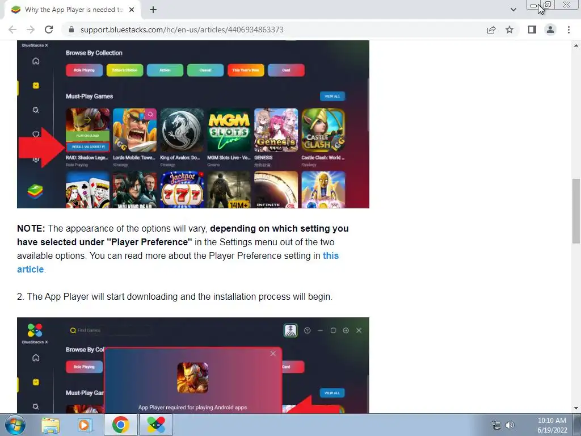Image resolution: width=581 pixels, height=436 pixels.
Task: Click 'Role Playing' chip in the upper BlueStacks screenshot
Action: 84,70
